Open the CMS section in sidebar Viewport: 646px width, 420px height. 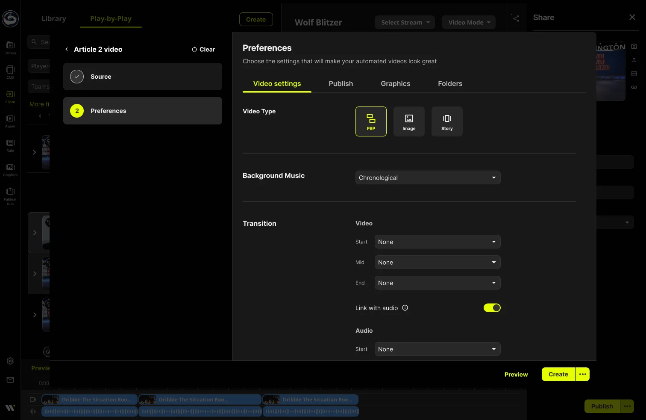(x=10, y=72)
